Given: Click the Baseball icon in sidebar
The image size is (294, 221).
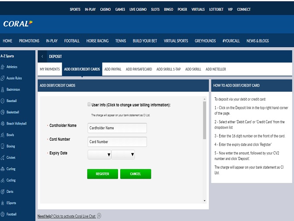Looking at the screenshot, I should click(3, 101).
